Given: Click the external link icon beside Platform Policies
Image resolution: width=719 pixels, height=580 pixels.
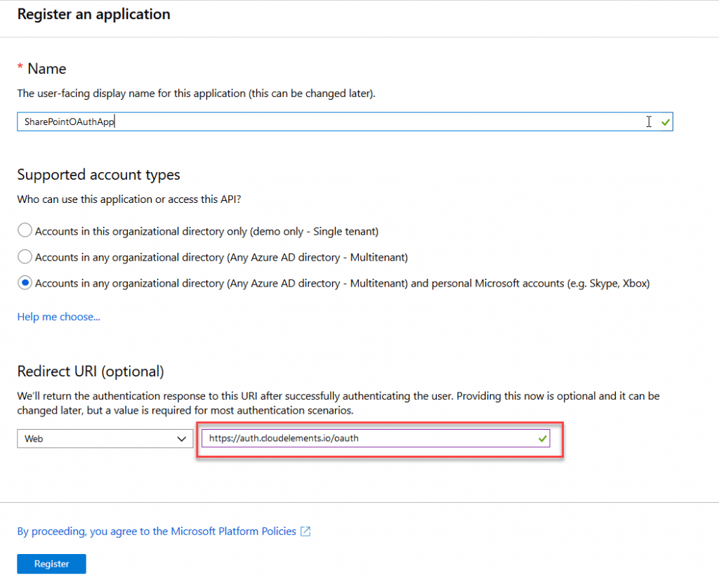Looking at the screenshot, I should 305,532.
